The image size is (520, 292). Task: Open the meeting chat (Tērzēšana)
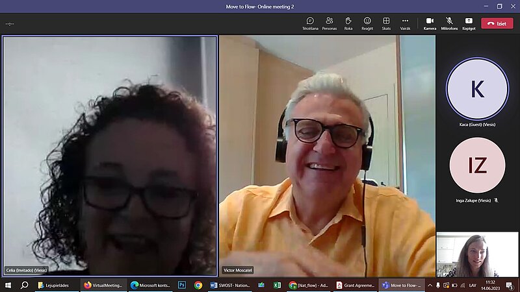310,23
